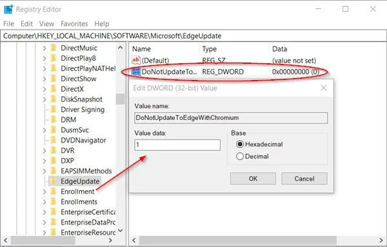Select the DusmSvc folder icon
Viewport: 387px width, 247px height.
coord(54,130)
